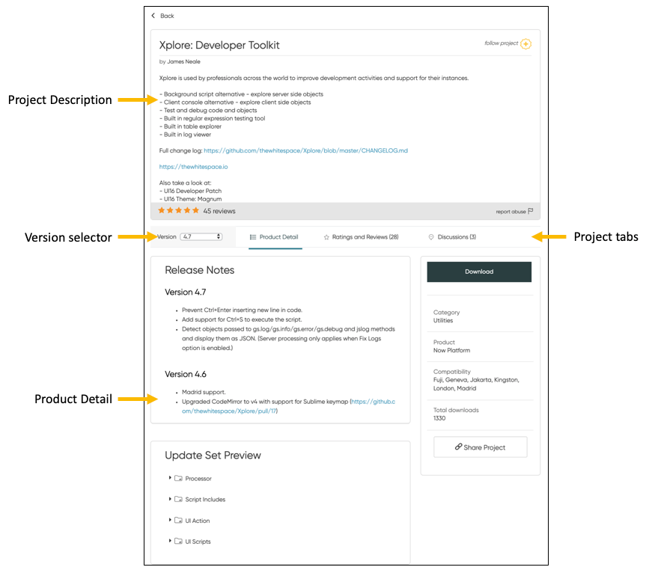Click the UI Scripts folder icon
The width and height of the screenshot is (646, 573).
pyautogui.click(x=178, y=542)
